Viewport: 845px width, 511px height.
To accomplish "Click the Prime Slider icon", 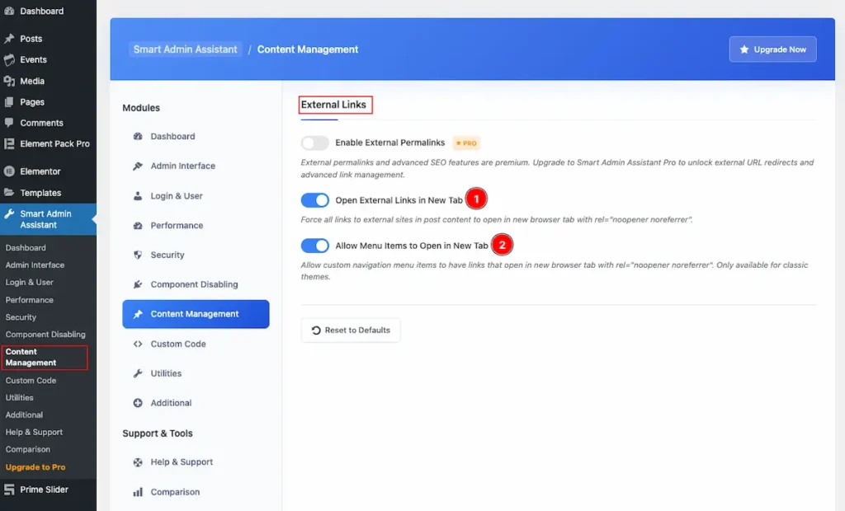I will pos(8,490).
